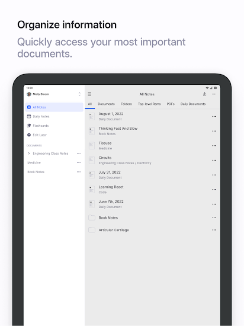
Task: Select the Folders tab
Action: pyautogui.click(x=126, y=104)
